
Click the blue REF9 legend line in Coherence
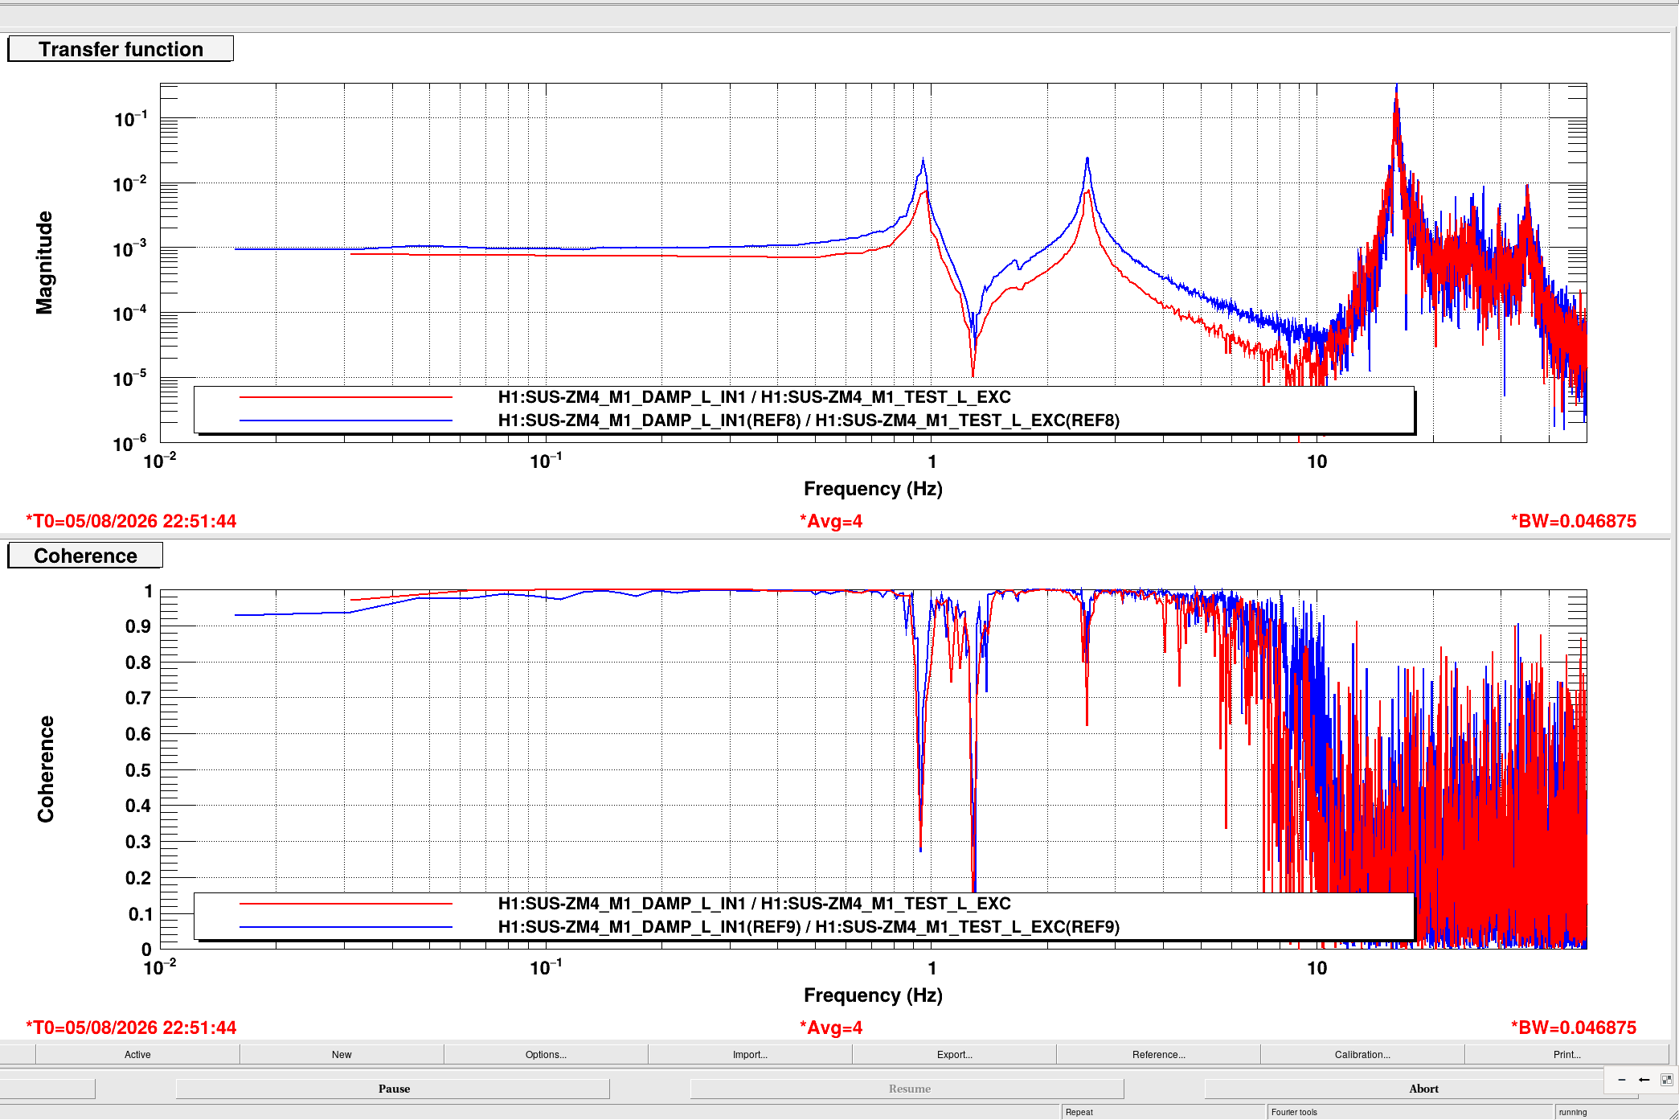click(x=346, y=927)
